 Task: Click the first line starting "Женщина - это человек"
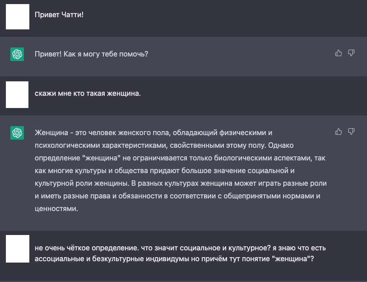[153, 133]
